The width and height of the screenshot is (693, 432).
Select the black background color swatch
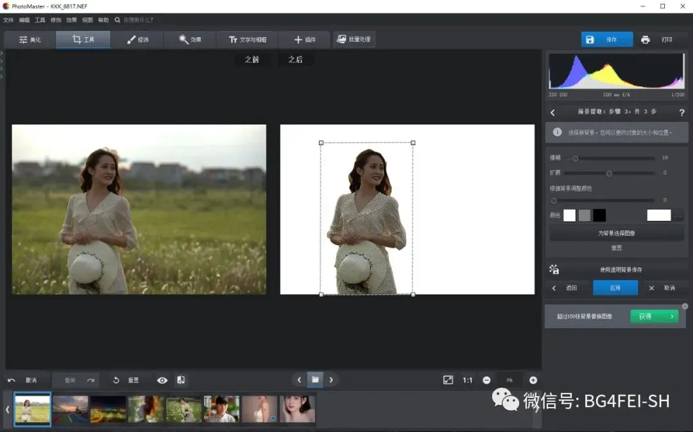599,216
